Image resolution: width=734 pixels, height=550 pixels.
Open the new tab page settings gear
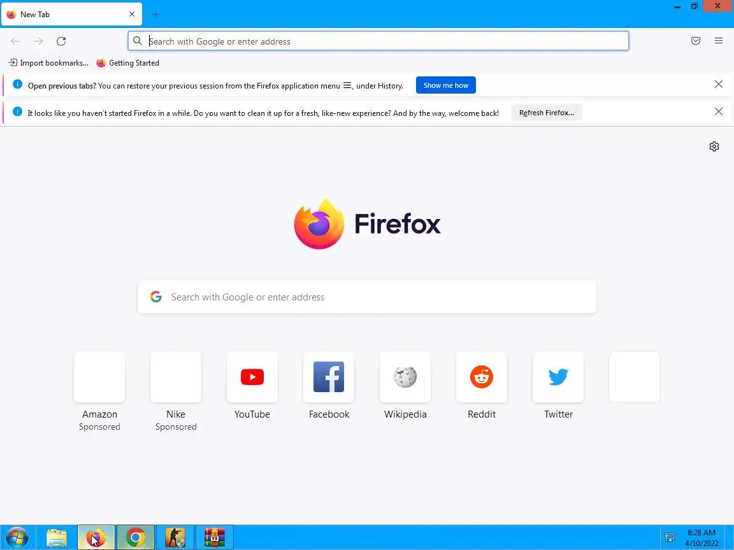pos(714,146)
